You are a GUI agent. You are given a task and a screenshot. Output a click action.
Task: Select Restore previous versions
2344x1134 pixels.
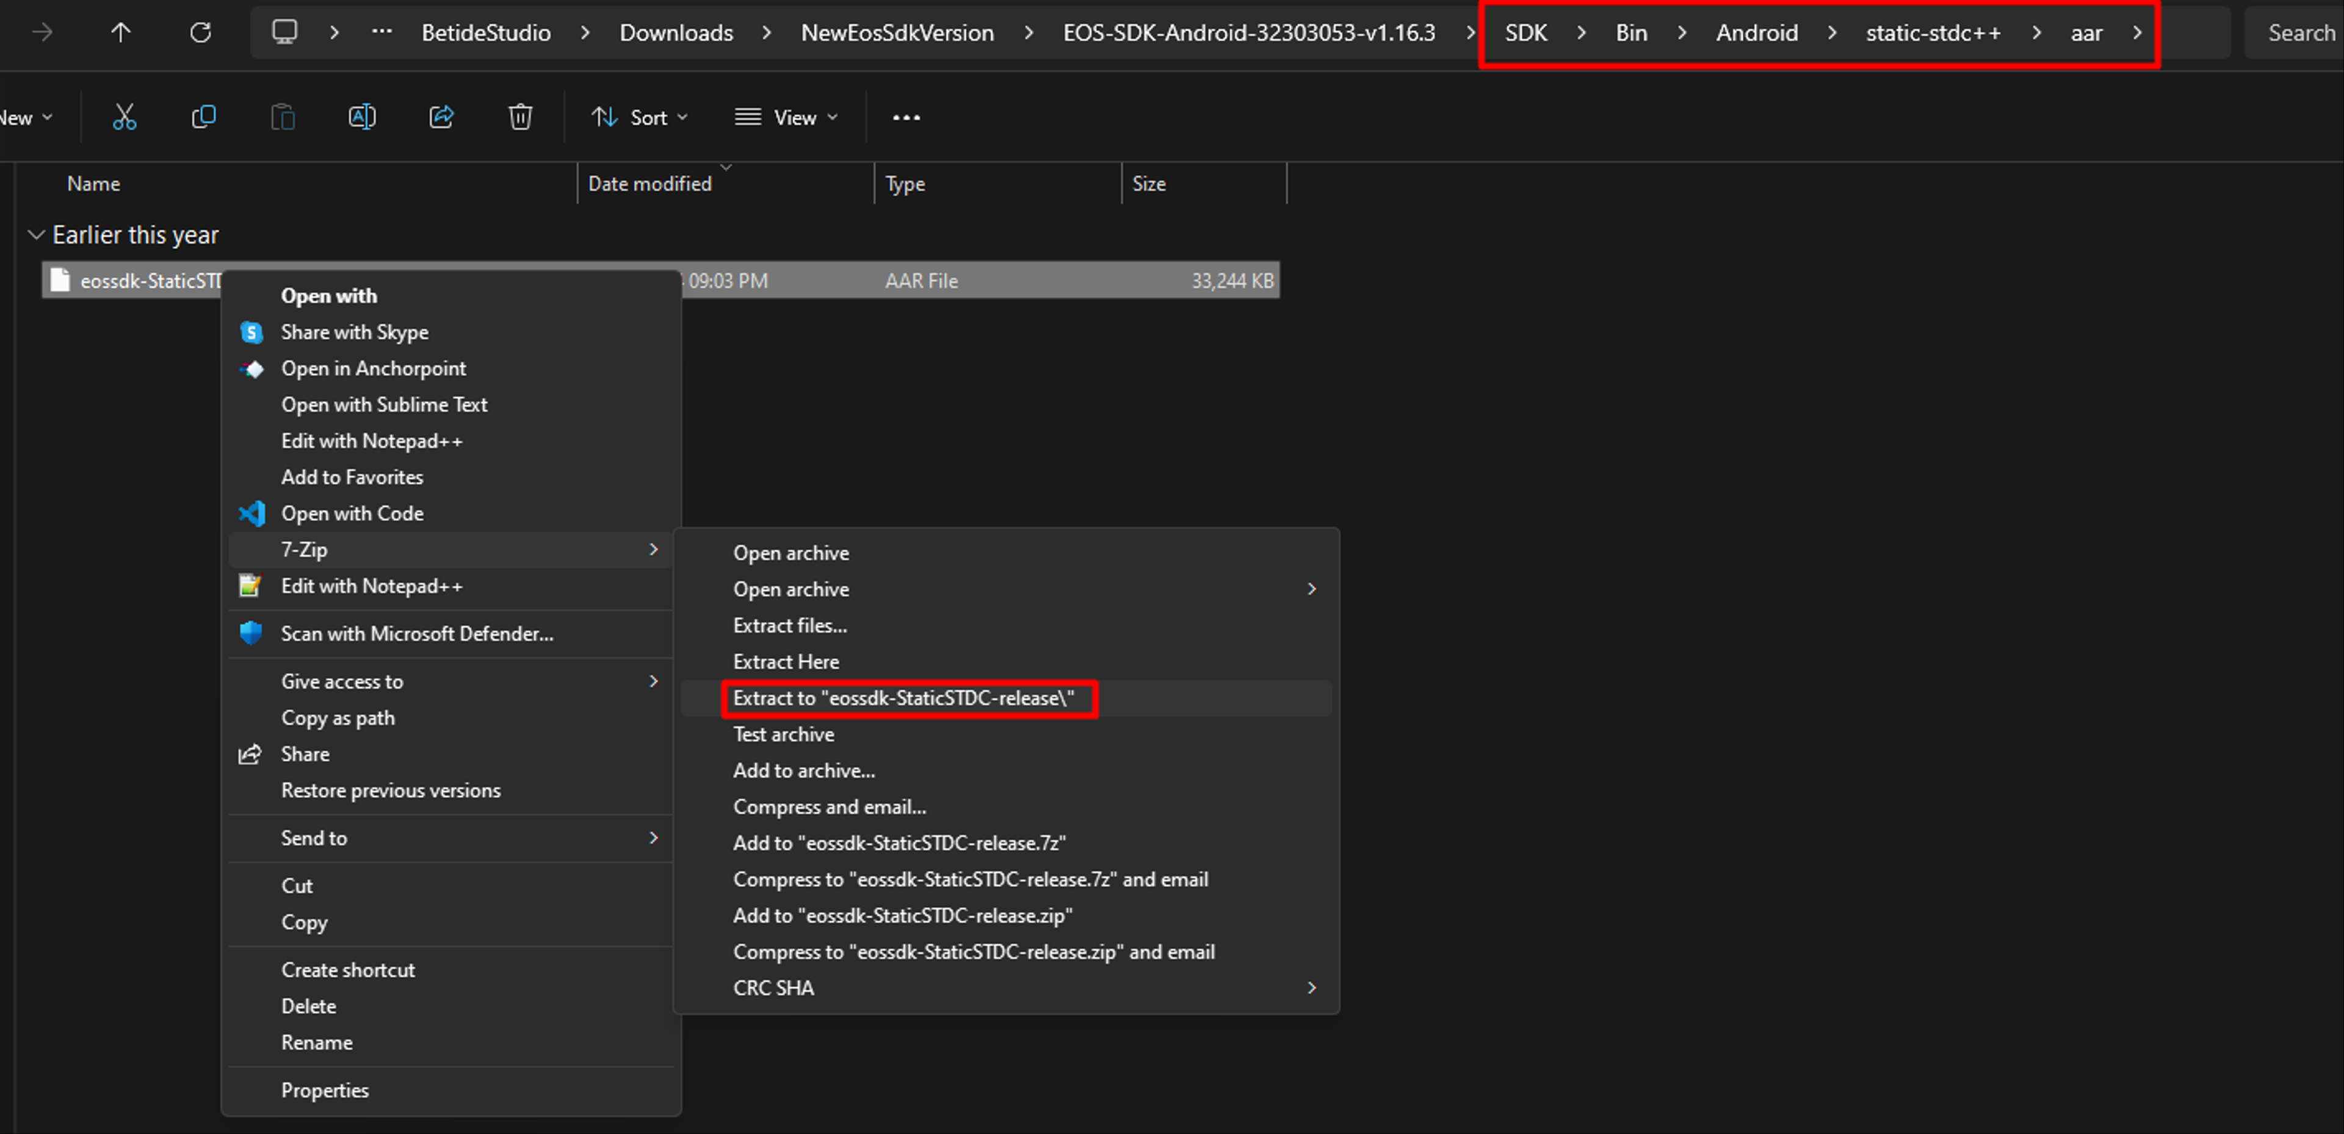pyautogui.click(x=450, y=791)
